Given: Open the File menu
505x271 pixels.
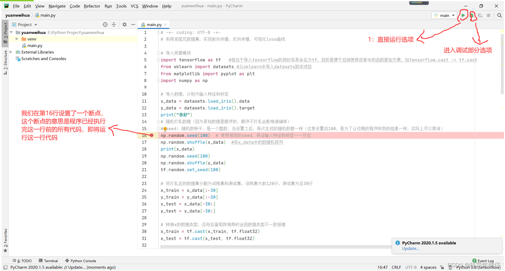Looking at the screenshot, I should 16,6.
